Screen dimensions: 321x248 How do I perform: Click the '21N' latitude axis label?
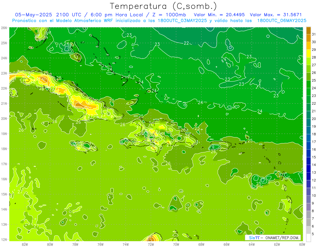point(4,104)
